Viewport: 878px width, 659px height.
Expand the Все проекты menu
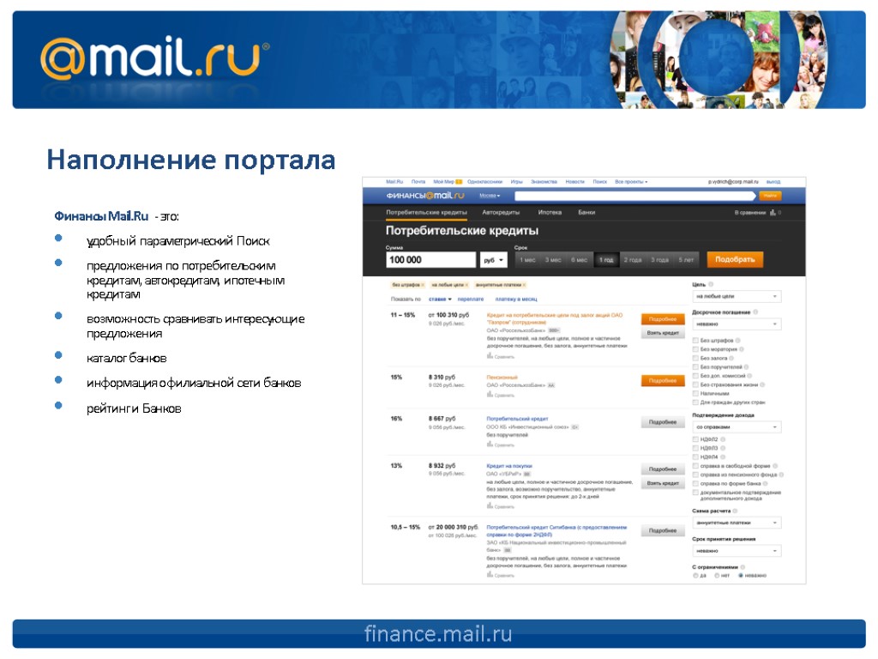tap(631, 182)
